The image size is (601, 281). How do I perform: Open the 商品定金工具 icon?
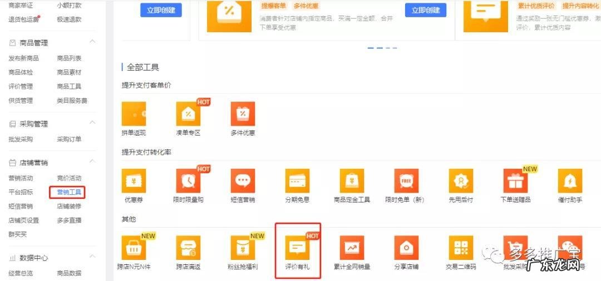352,180
